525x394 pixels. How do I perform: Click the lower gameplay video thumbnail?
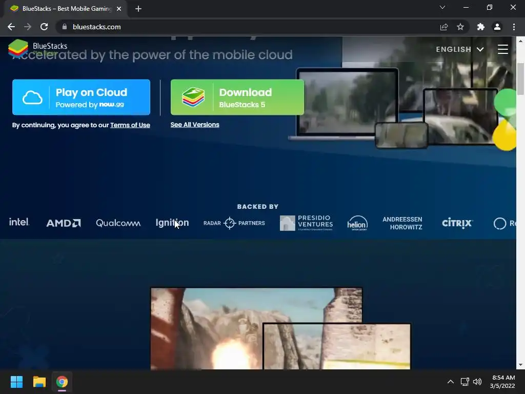point(337,346)
